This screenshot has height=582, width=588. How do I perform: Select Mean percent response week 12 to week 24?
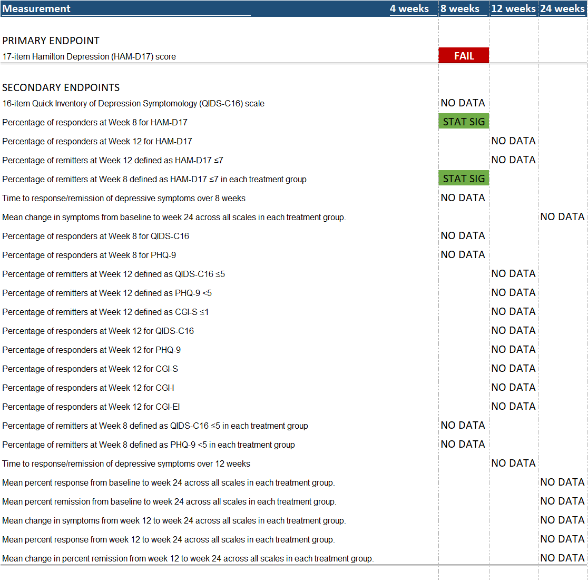(x=169, y=540)
